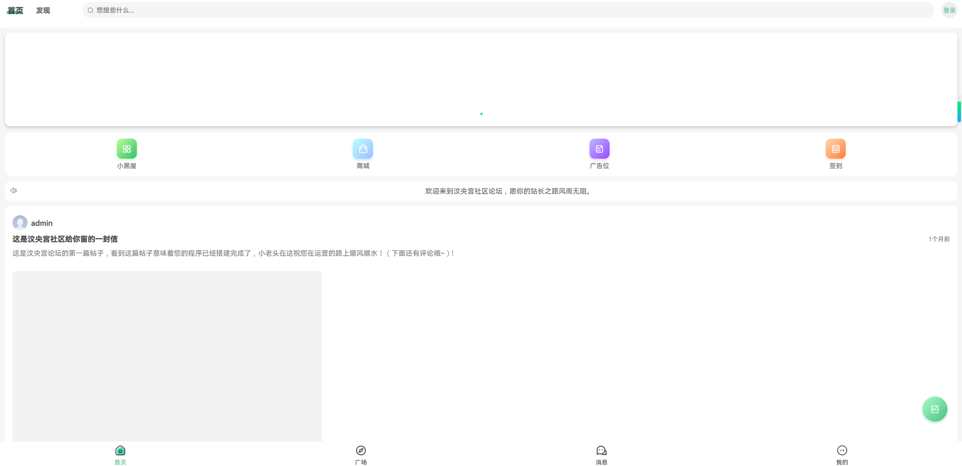
Task: Click the welcome announcement text bar
Action: click(507, 191)
